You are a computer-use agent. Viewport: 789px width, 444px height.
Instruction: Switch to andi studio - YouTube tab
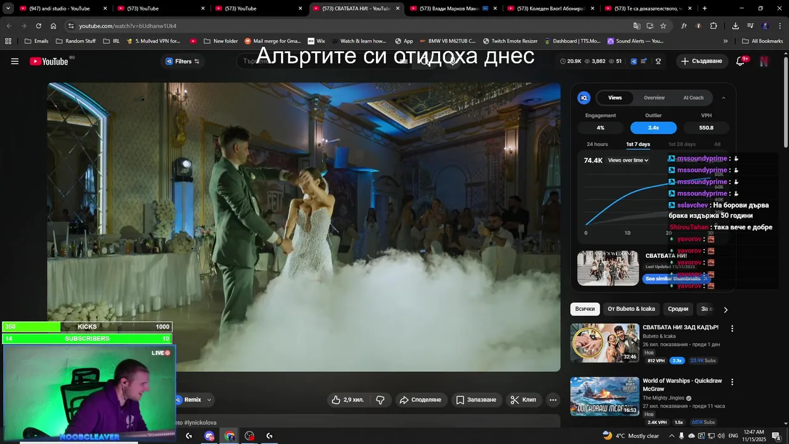(63, 8)
